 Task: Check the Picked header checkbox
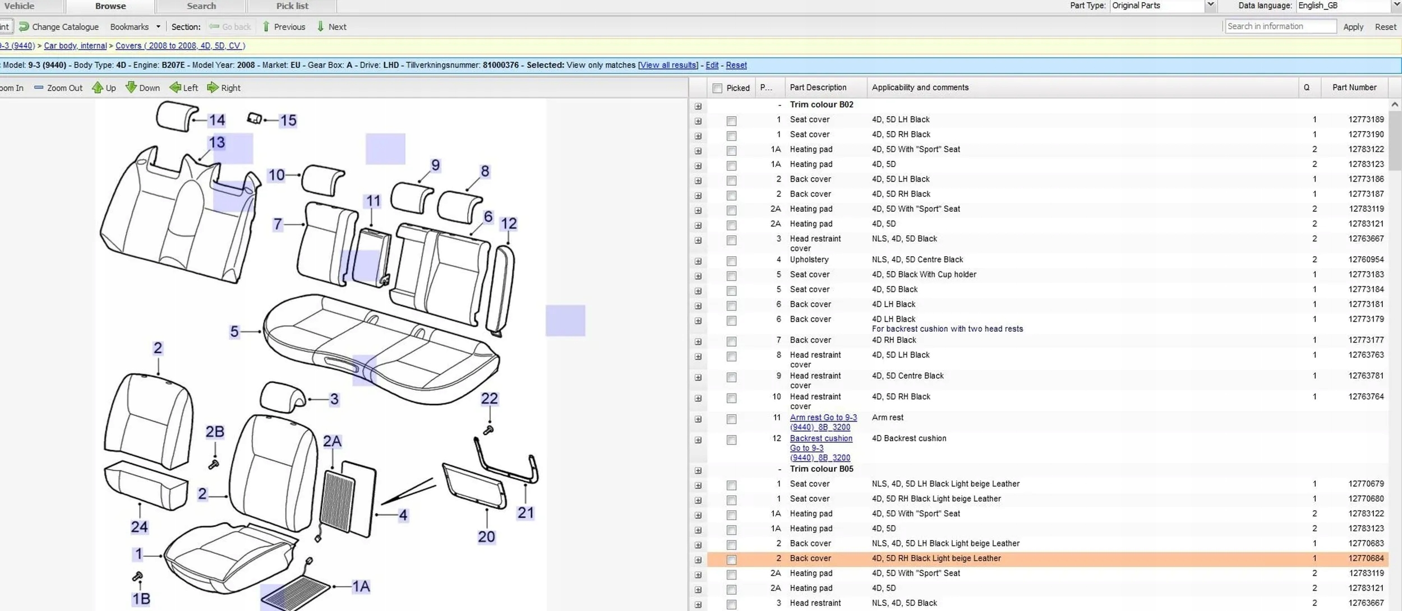[x=717, y=88]
